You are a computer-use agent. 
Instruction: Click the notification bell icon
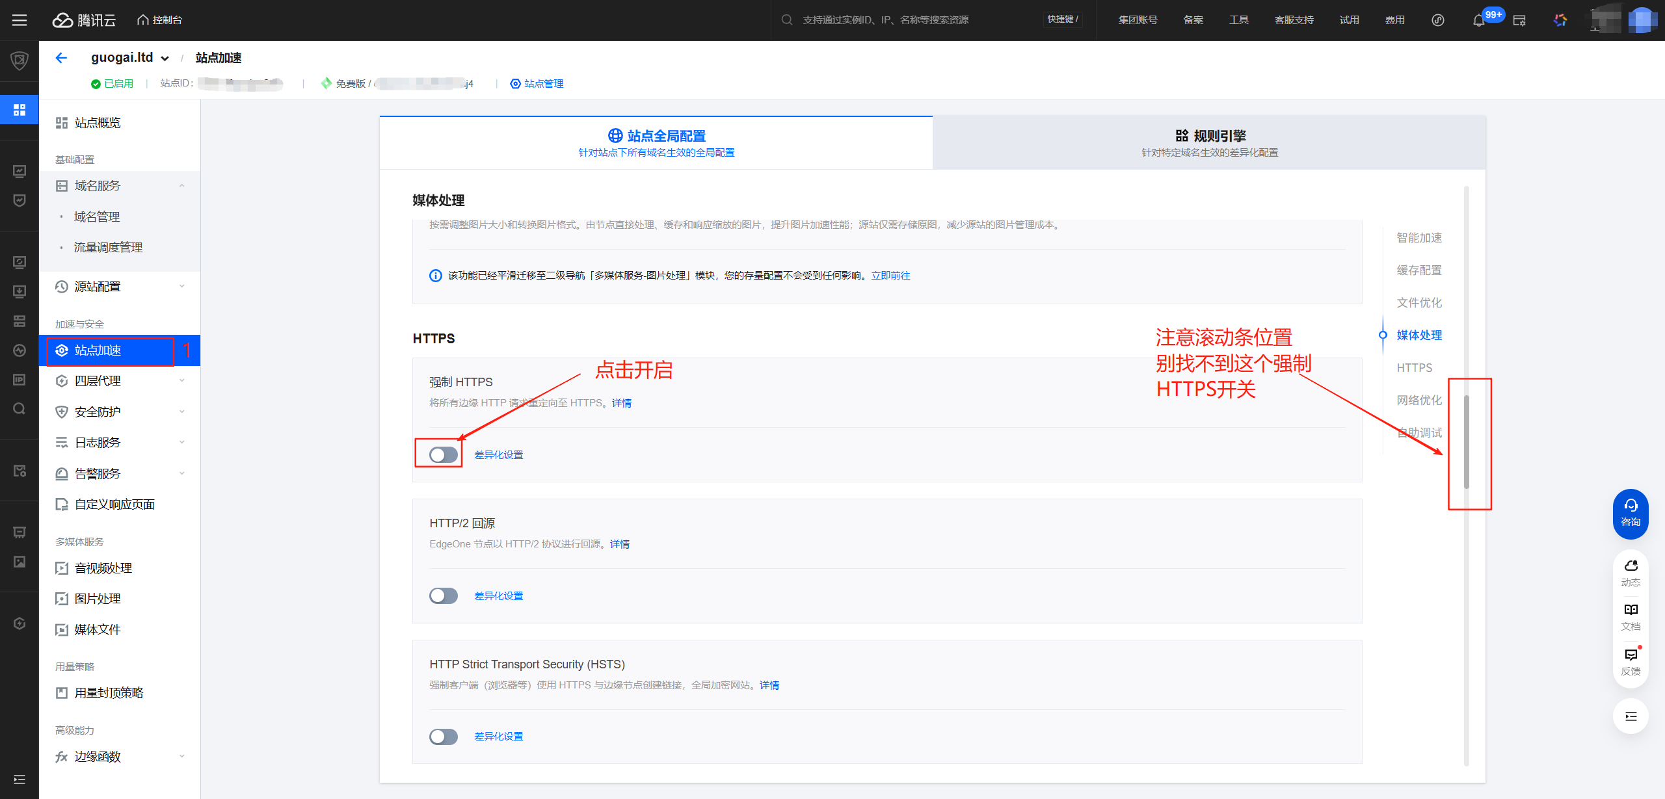1478,20
